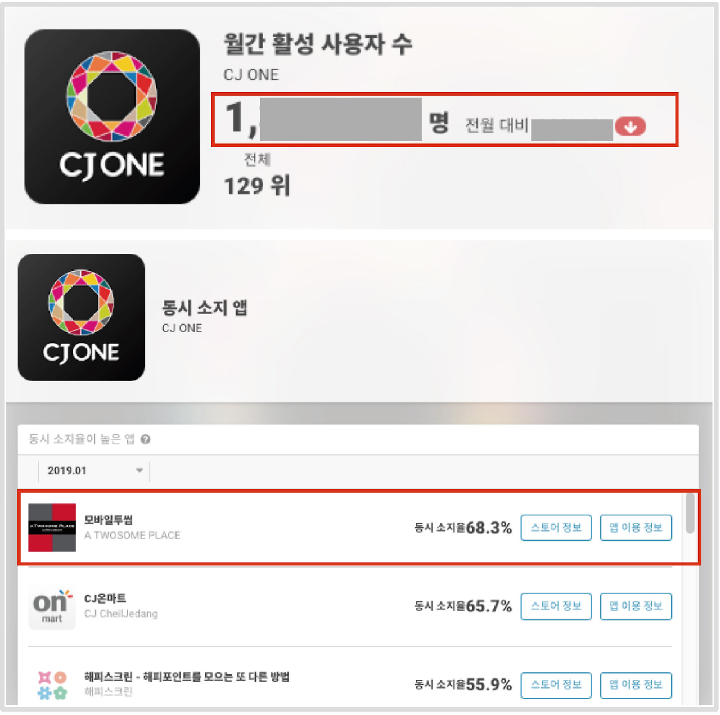Select the 해피스크린 app title text
The image size is (720, 715).
[x=187, y=677]
